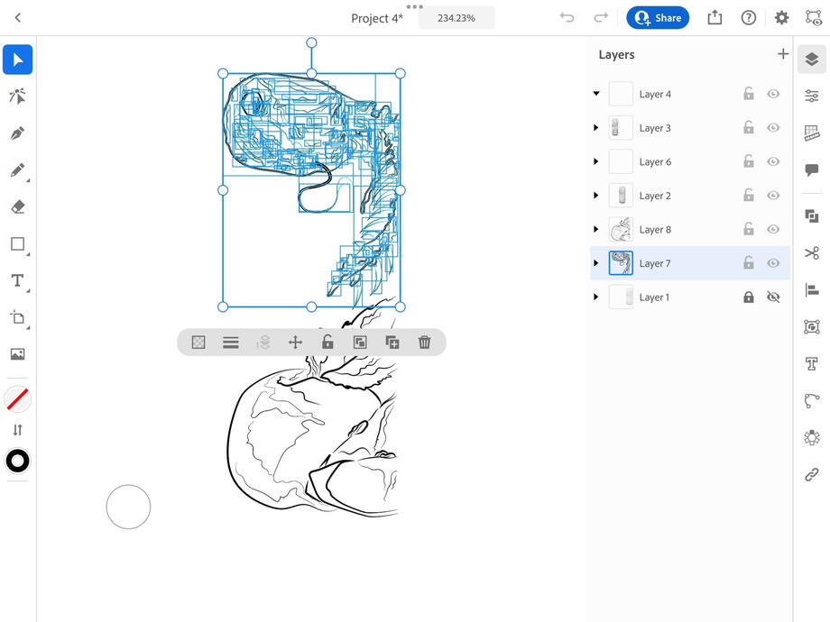Select Layer 6 in Layers panel
This screenshot has width=830, height=622.
pos(655,162)
